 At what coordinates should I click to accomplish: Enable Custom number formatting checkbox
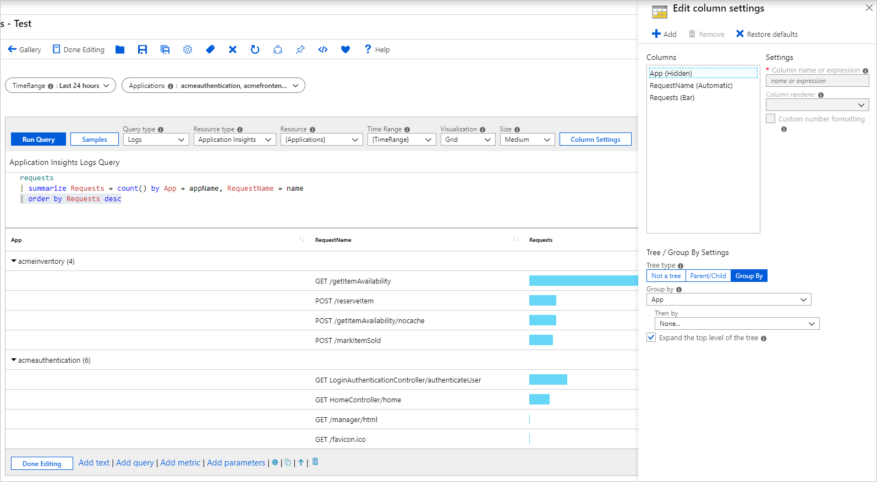click(771, 119)
